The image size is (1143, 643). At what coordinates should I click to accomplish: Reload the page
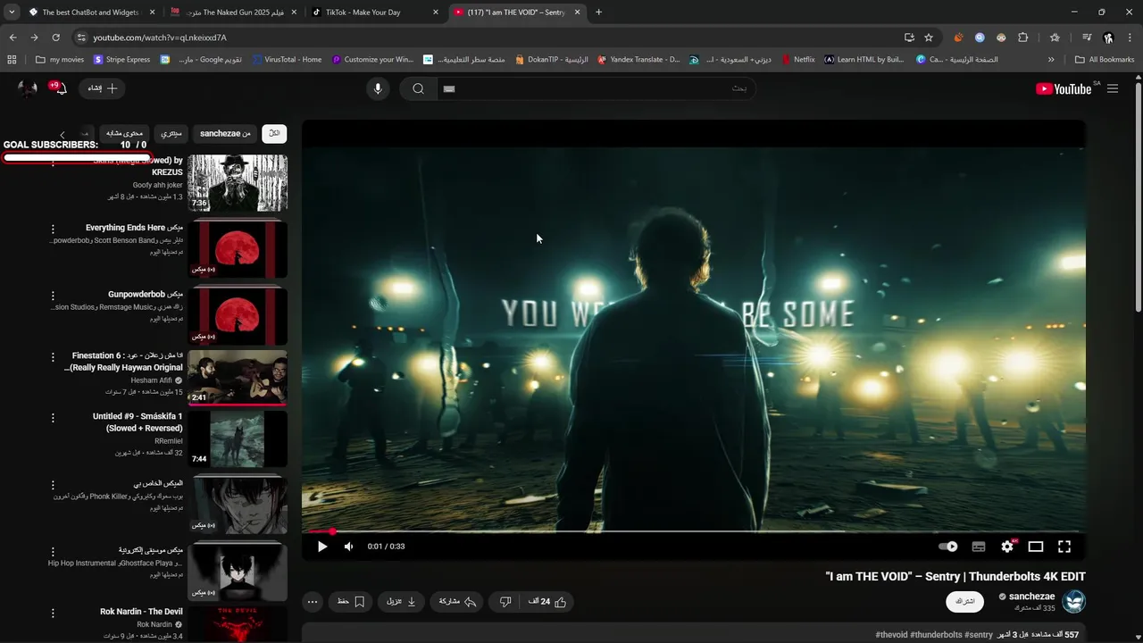[55, 38]
